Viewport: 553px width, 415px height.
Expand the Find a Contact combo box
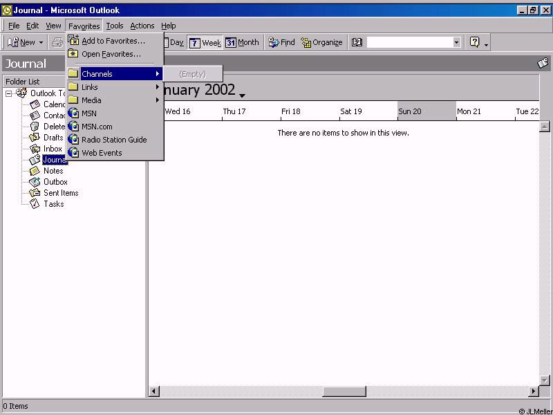coord(456,42)
